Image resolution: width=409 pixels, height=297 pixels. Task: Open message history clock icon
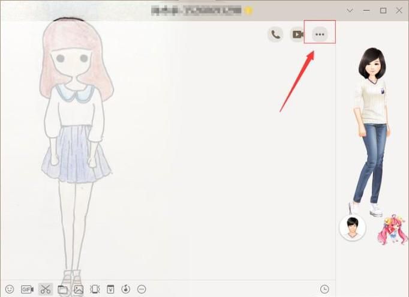click(324, 289)
